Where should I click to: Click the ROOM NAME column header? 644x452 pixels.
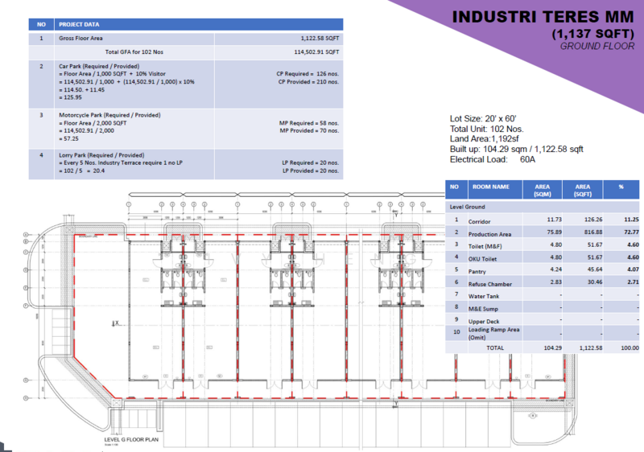coord(490,186)
